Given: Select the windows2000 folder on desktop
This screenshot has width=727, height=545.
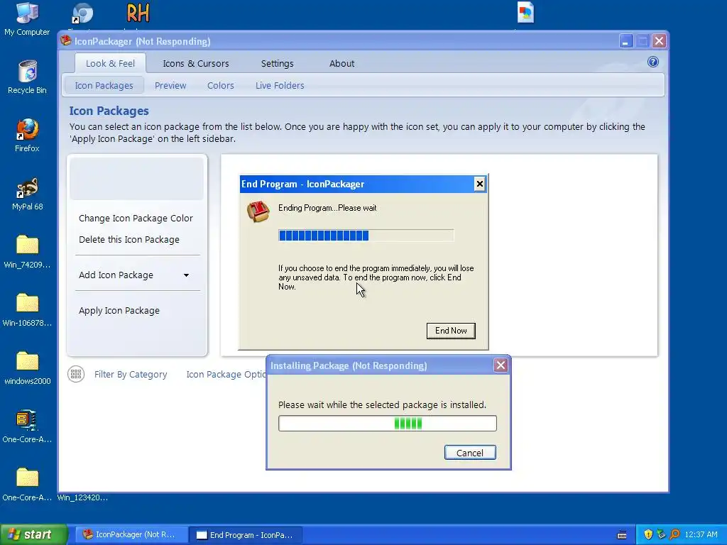Looking at the screenshot, I should click(27, 368).
